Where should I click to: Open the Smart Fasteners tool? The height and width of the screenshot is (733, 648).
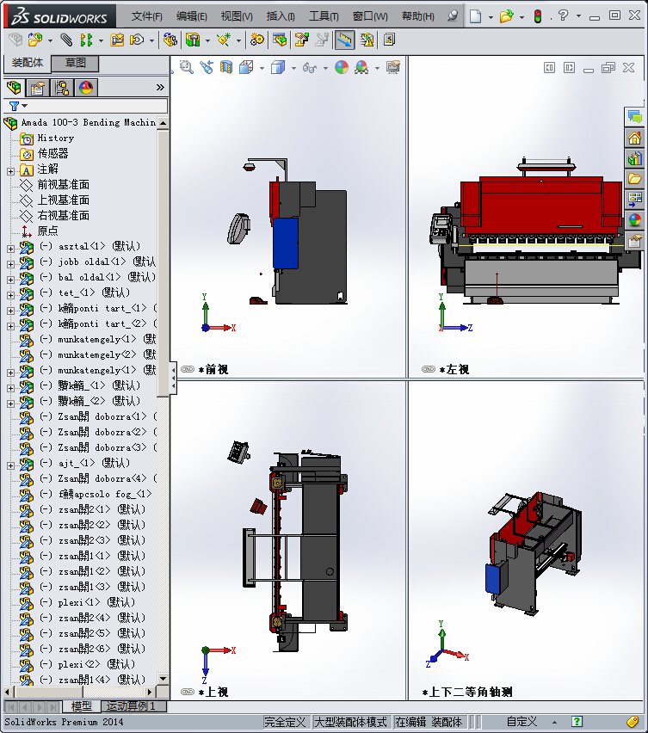117,40
